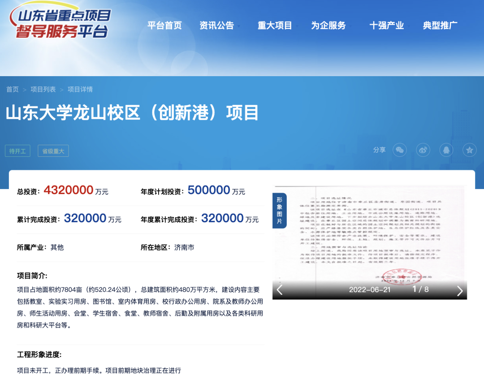Go to 首页 in breadcrumb
Screen dimensions: 484x384
13,89
